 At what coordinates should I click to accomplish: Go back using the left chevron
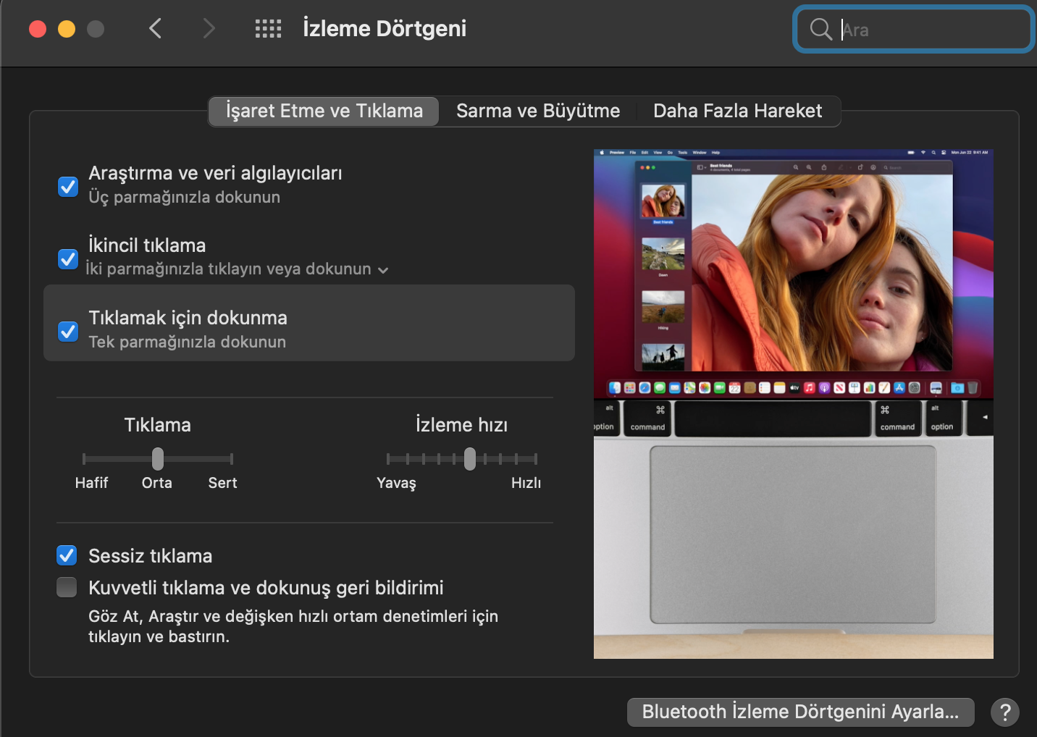click(x=155, y=29)
